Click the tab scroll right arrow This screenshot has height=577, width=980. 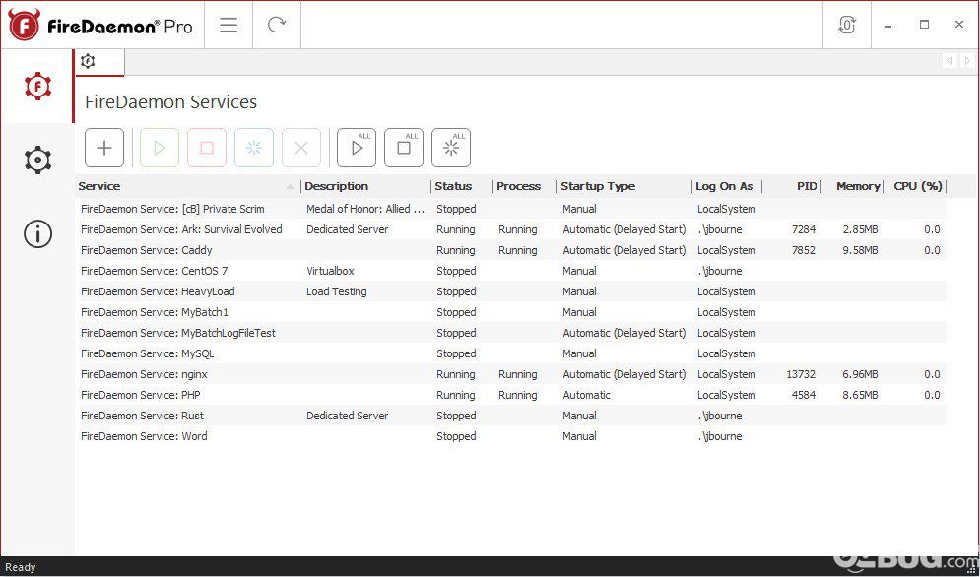point(967,61)
